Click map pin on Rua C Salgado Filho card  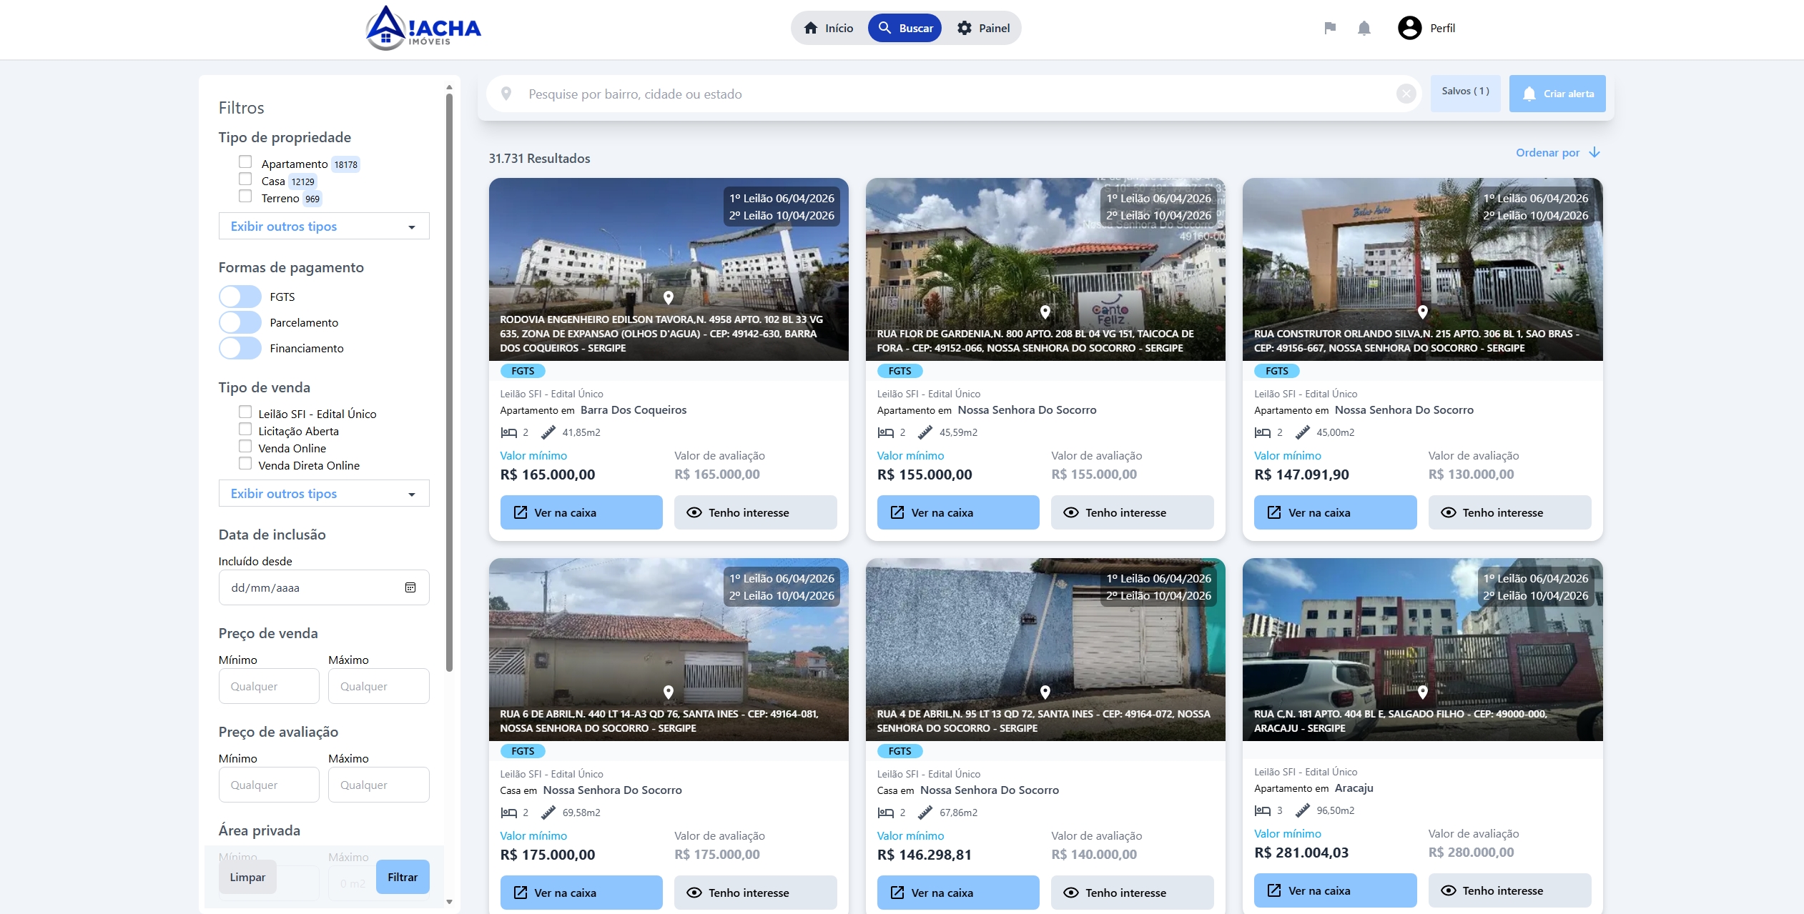1423,692
